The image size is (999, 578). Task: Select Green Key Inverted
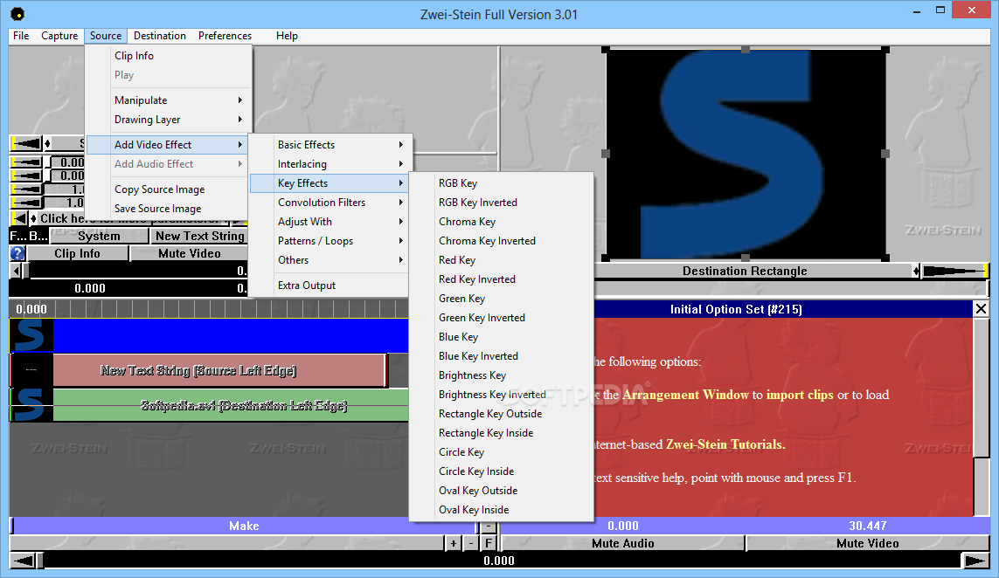click(x=502, y=318)
